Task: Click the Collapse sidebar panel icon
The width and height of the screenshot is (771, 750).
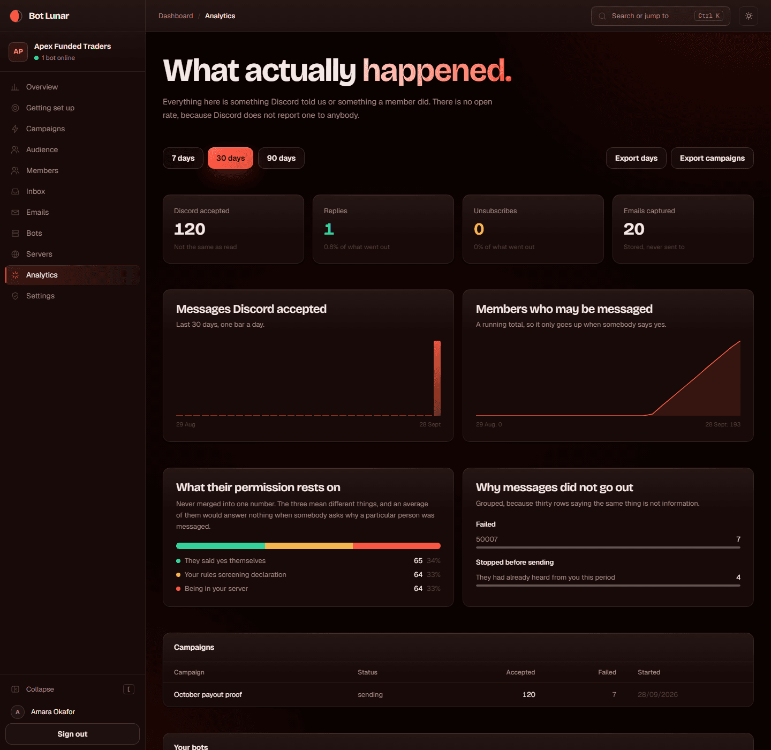Action: point(16,689)
